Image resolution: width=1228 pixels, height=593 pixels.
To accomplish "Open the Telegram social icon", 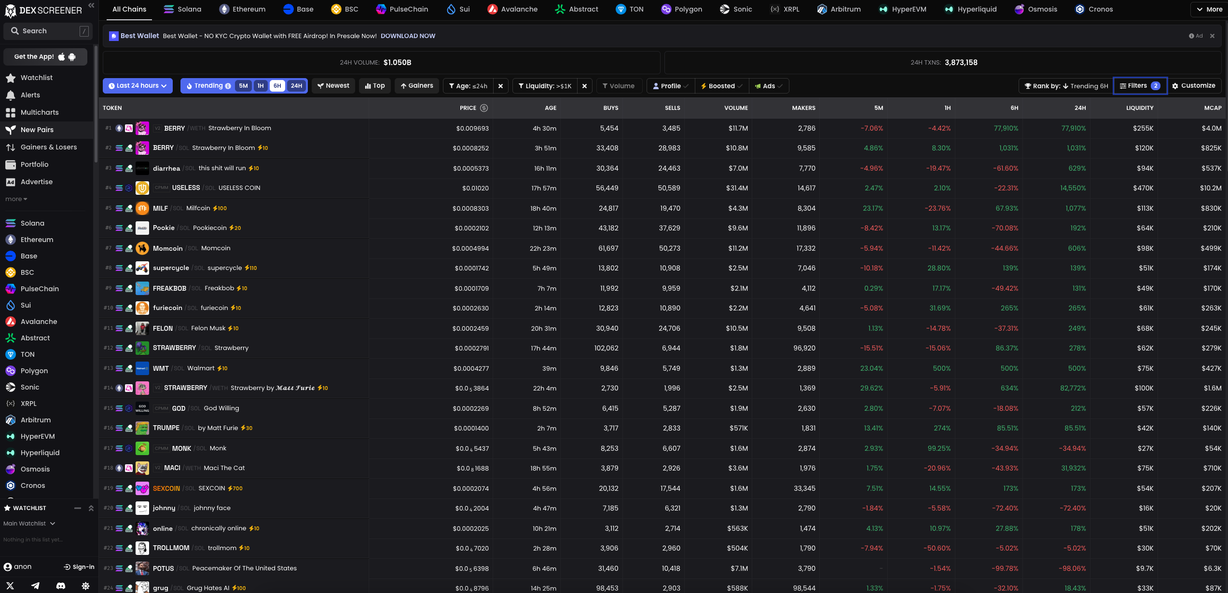I will pyautogui.click(x=36, y=586).
